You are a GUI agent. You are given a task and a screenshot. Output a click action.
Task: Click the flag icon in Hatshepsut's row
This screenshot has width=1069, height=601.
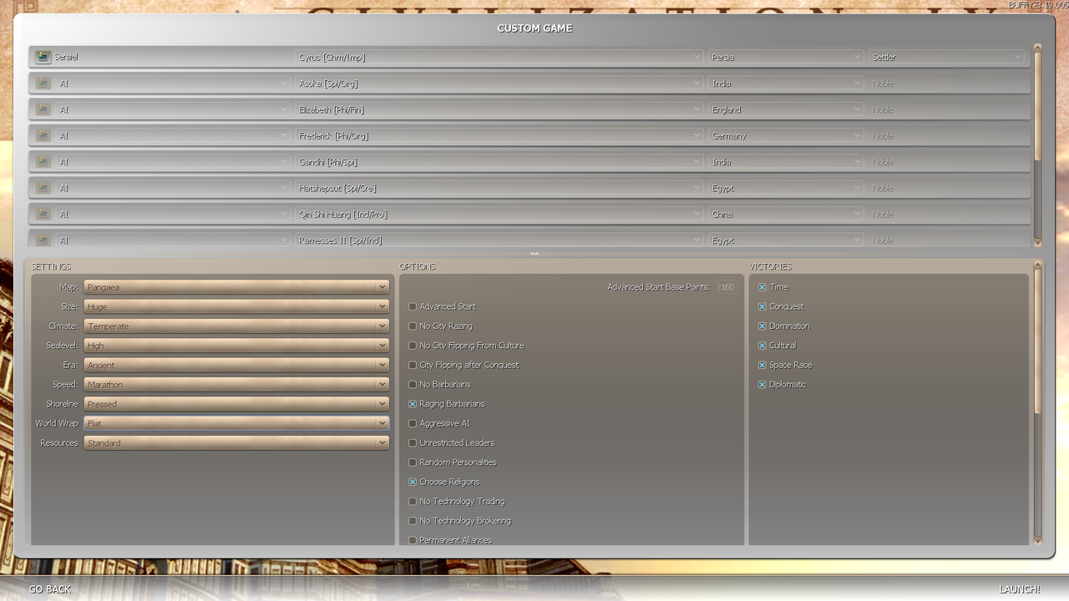pyautogui.click(x=43, y=188)
